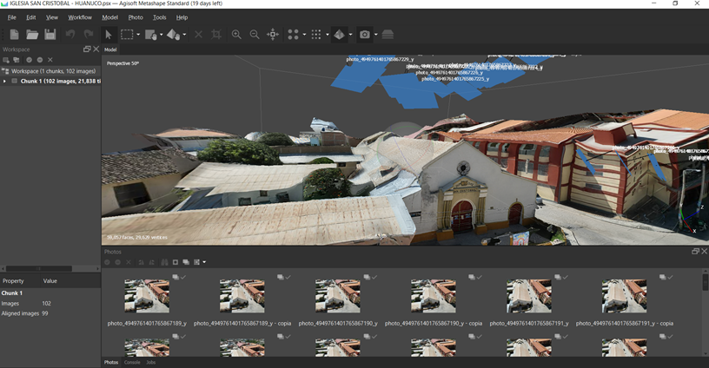Click the Workspace horizontal scrollbar
Viewport: 709px width, 368px height.
[x=39, y=269]
